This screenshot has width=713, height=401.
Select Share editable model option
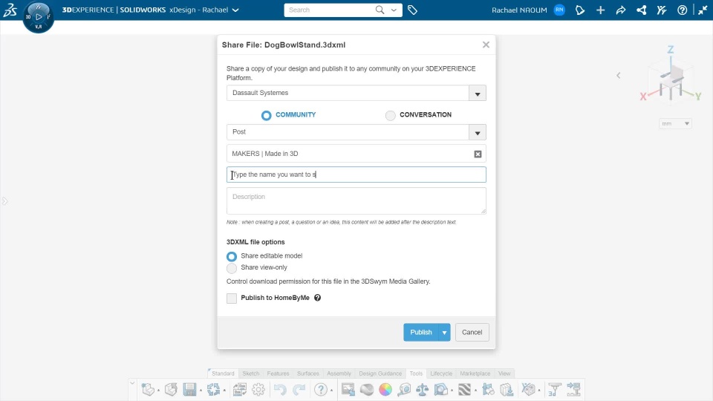(232, 256)
